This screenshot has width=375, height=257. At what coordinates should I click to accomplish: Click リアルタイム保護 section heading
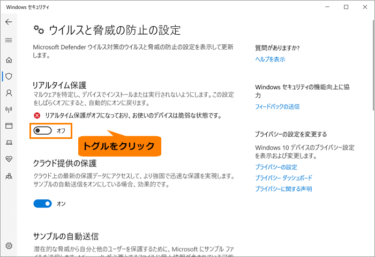click(x=59, y=85)
